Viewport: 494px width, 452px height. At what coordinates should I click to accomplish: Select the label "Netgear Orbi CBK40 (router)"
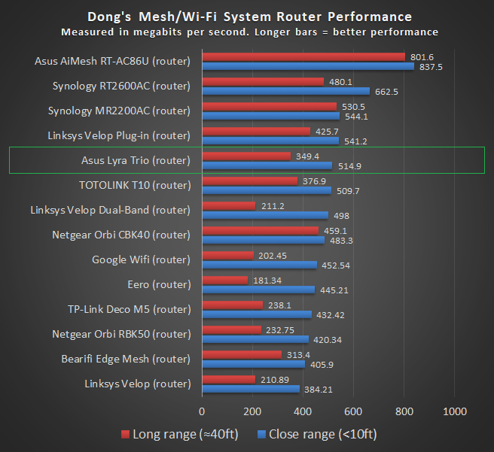pyautogui.click(x=121, y=235)
